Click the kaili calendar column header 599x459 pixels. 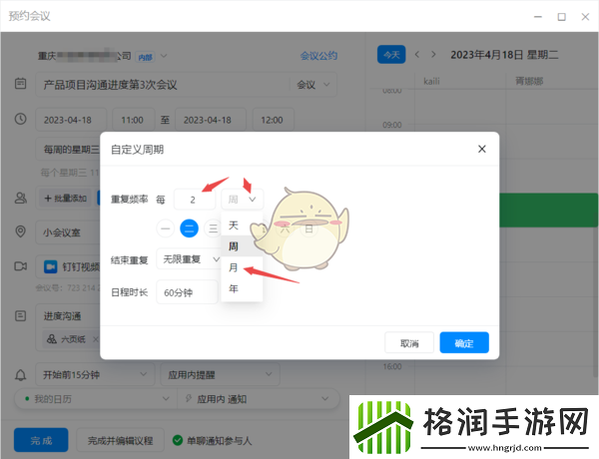pos(431,81)
